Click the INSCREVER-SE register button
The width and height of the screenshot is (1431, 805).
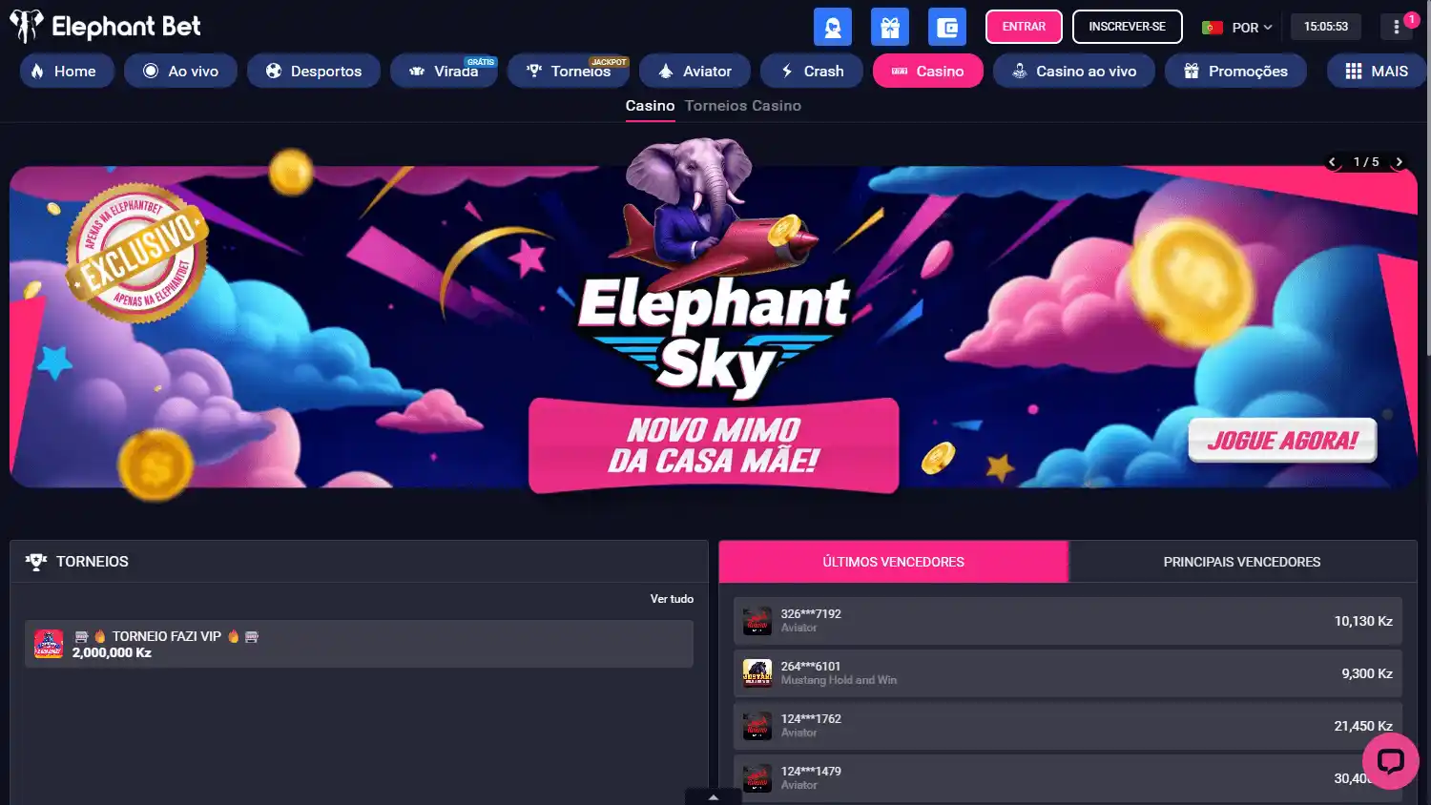pos(1127,27)
